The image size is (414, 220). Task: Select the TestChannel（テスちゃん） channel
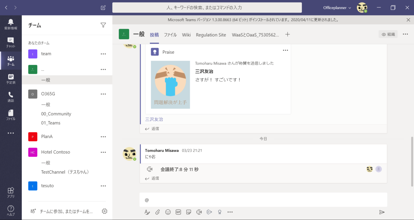coord(65,172)
